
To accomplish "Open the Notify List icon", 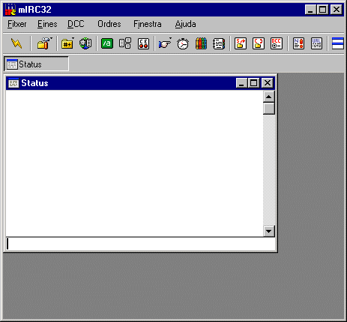I will (x=298, y=43).
